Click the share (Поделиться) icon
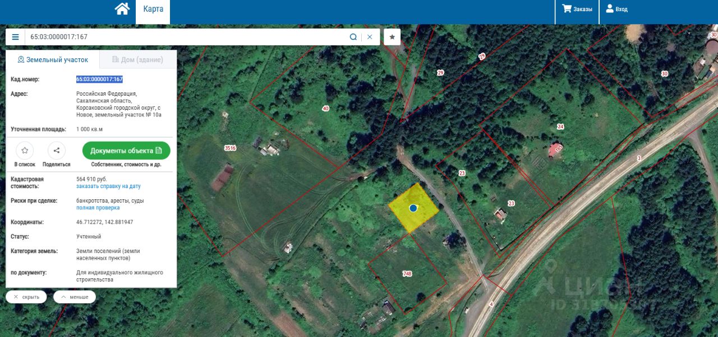Image resolution: width=718 pixels, height=337 pixels. pos(57,151)
